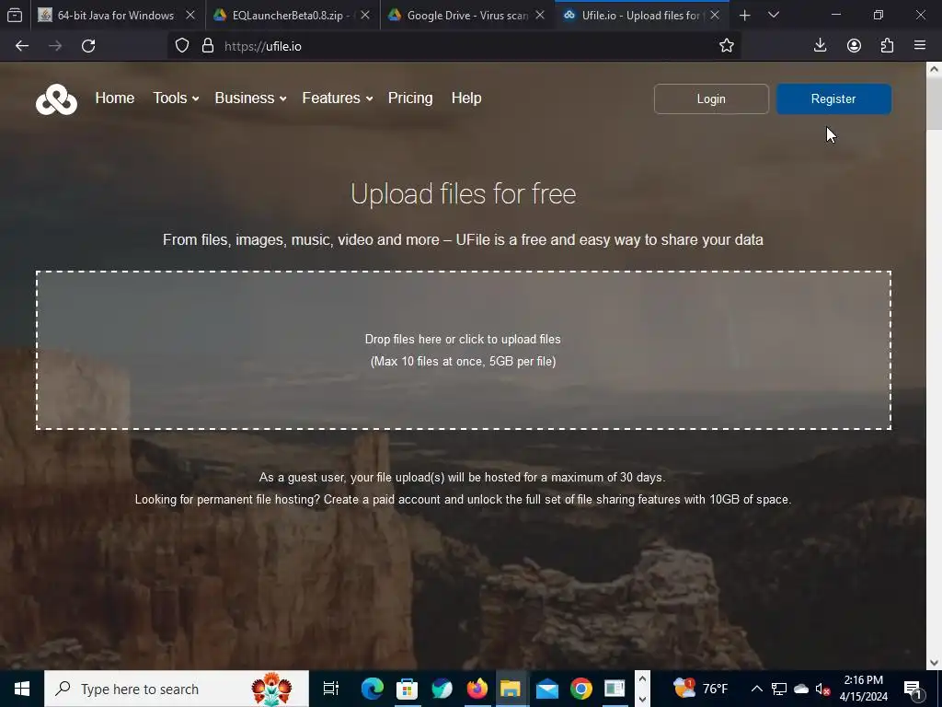
Task: Expand the Features dropdown menu
Action: pyautogui.click(x=337, y=98)
